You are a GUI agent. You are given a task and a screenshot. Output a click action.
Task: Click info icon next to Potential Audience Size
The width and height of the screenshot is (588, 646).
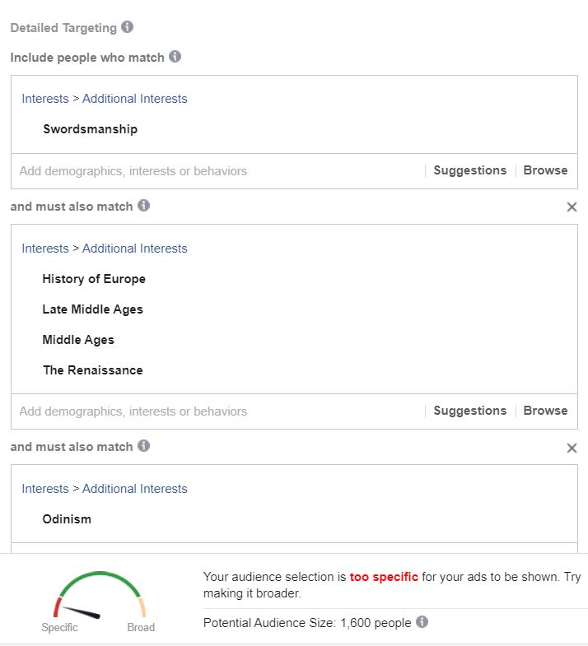[422, 621]
